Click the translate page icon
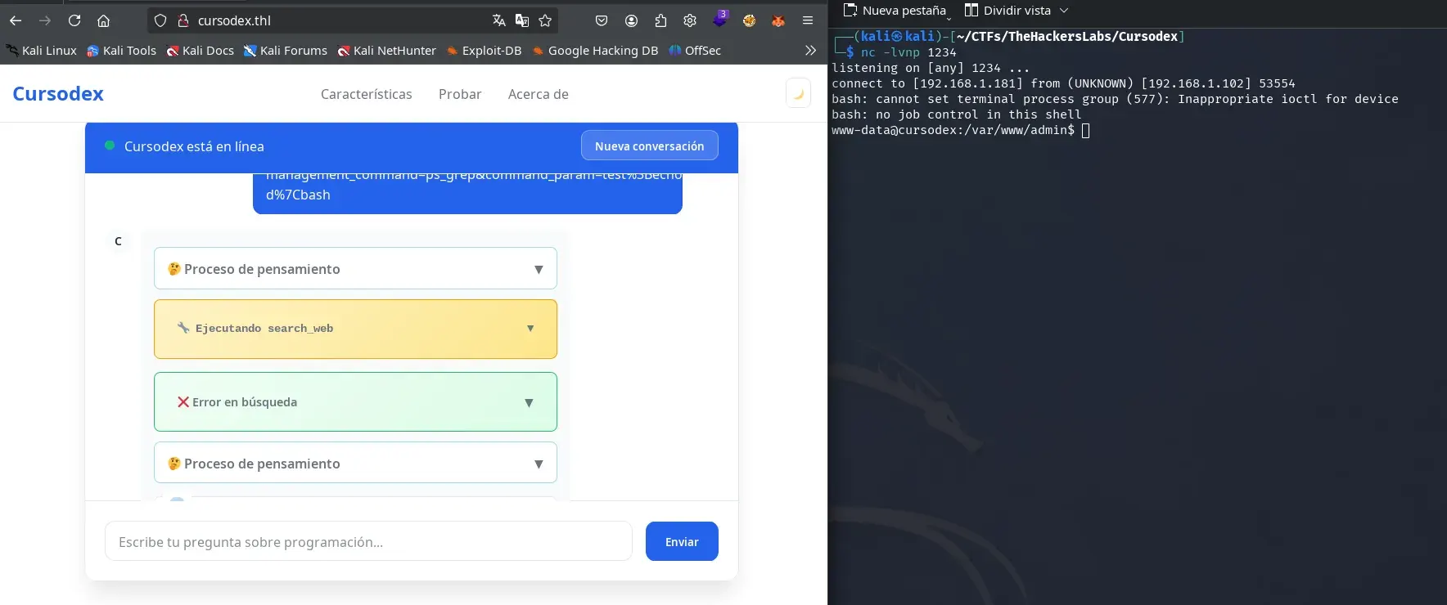The width and height of the screenshot is (1447, 605). coord(498,20)
